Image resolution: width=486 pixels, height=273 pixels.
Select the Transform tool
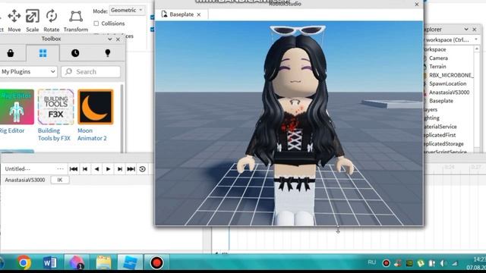[76, 20]
